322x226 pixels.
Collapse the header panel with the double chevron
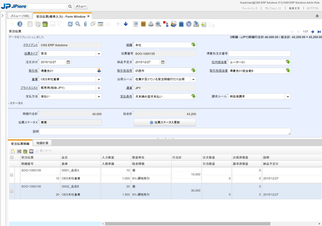pos(317,16)
